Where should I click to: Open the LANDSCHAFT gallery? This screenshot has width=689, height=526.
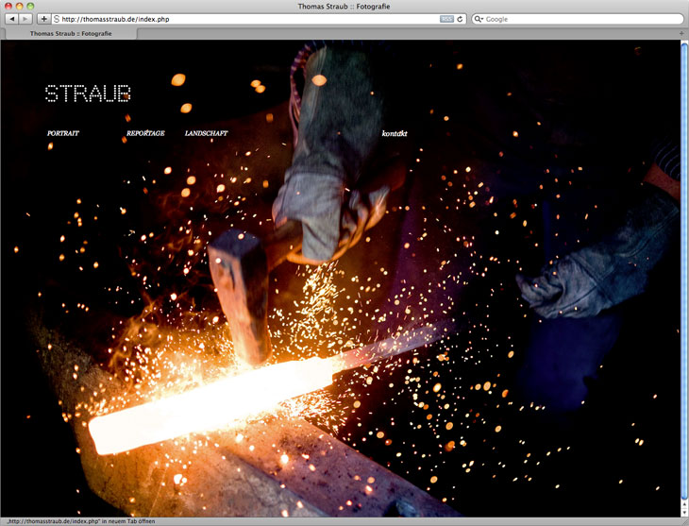[206, 133]
